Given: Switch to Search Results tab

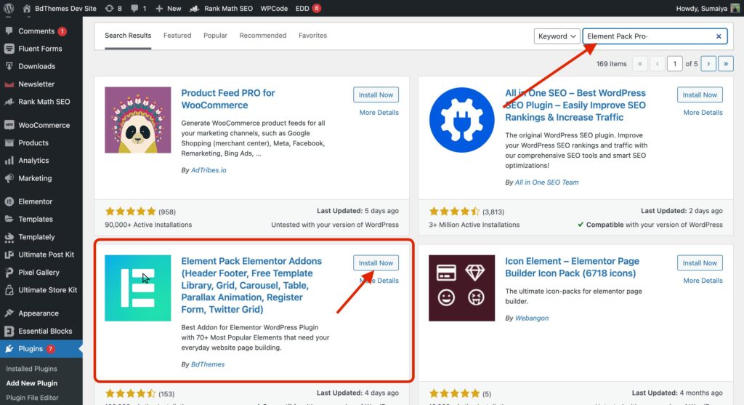Looking at the screenshot, I should click(x=128, y=35).
